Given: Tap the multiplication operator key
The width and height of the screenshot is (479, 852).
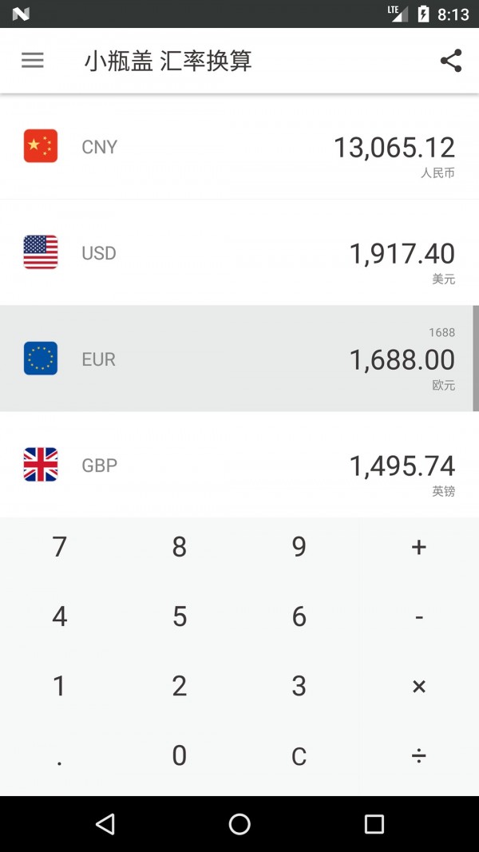Looking at the screenshot, I should click(x=418, y=686).
